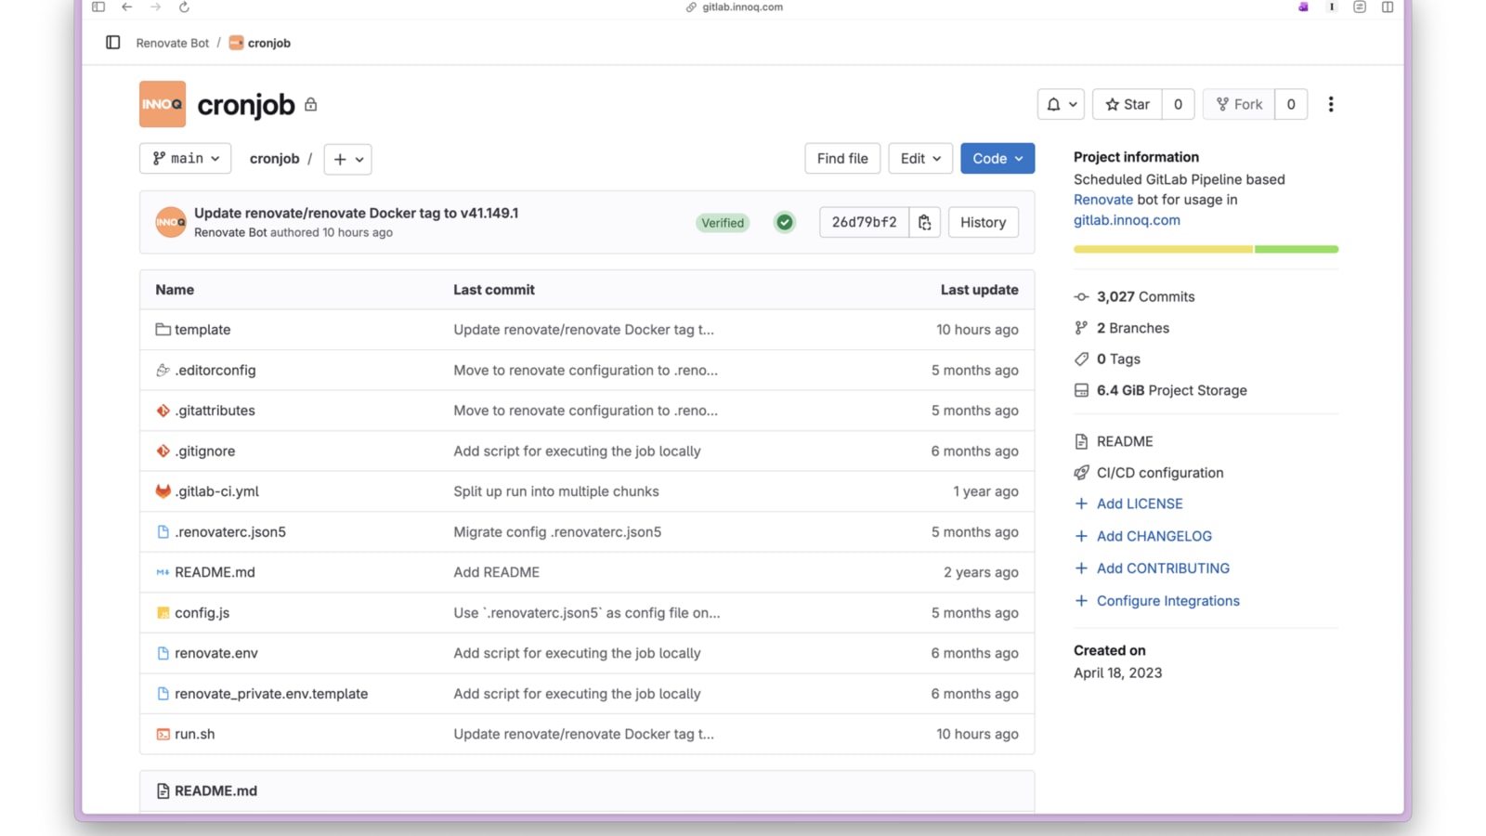This screenshot has width=1486, height=836.
Task: Click the renovate.env file icon
Action: pos(163,653)
